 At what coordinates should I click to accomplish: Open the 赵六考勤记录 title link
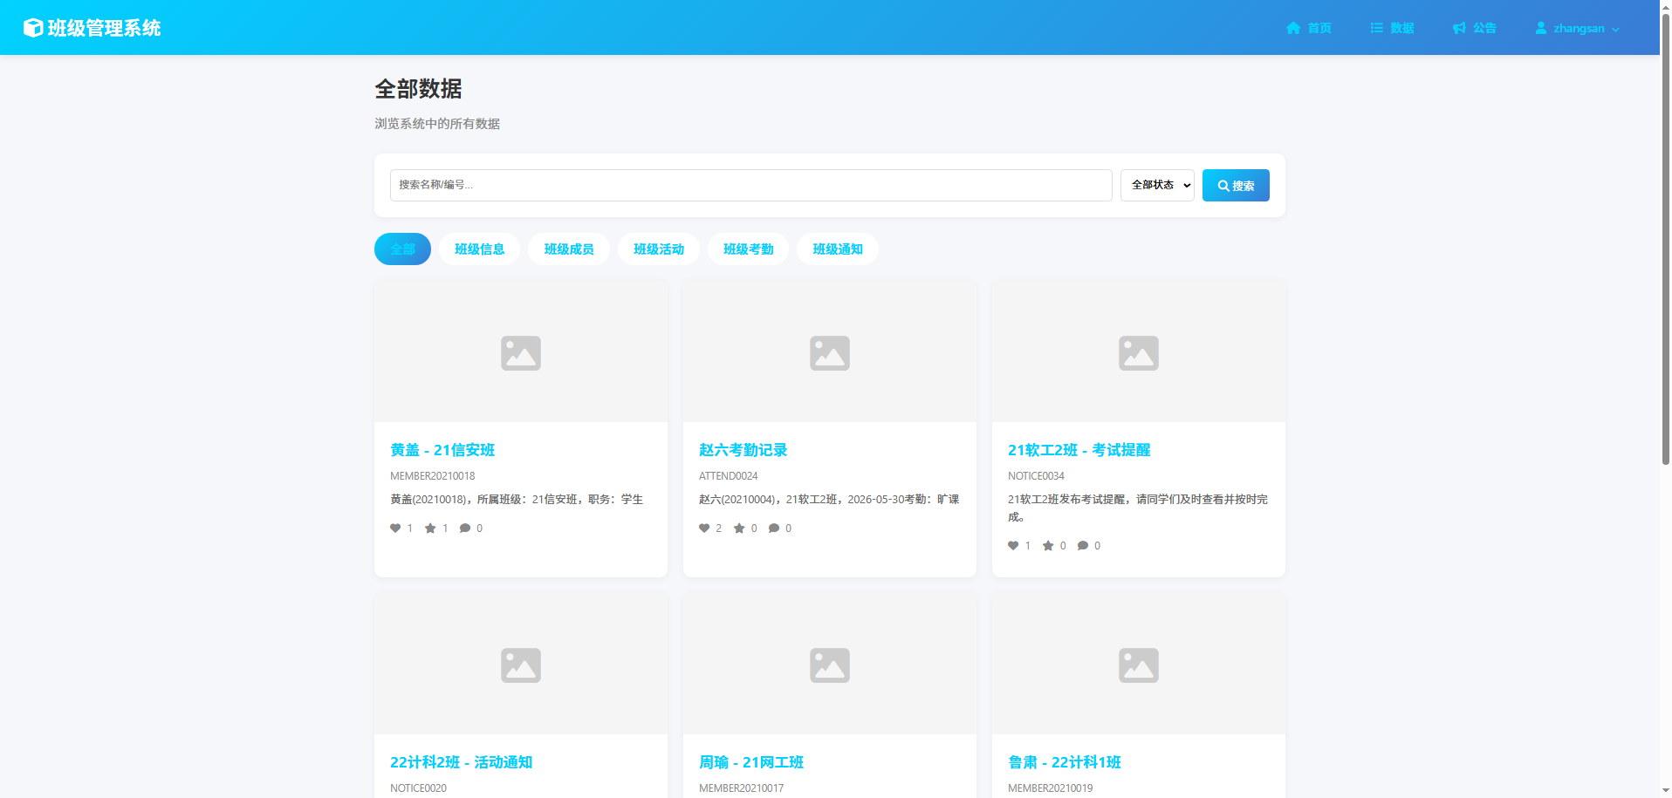(x=743, y=450)
